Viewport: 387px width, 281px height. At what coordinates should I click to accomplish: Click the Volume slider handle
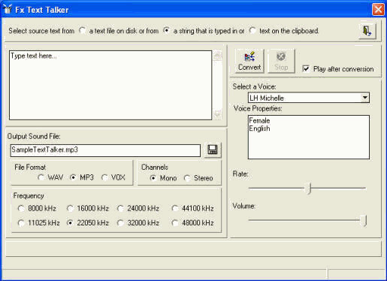pos(364,221)
